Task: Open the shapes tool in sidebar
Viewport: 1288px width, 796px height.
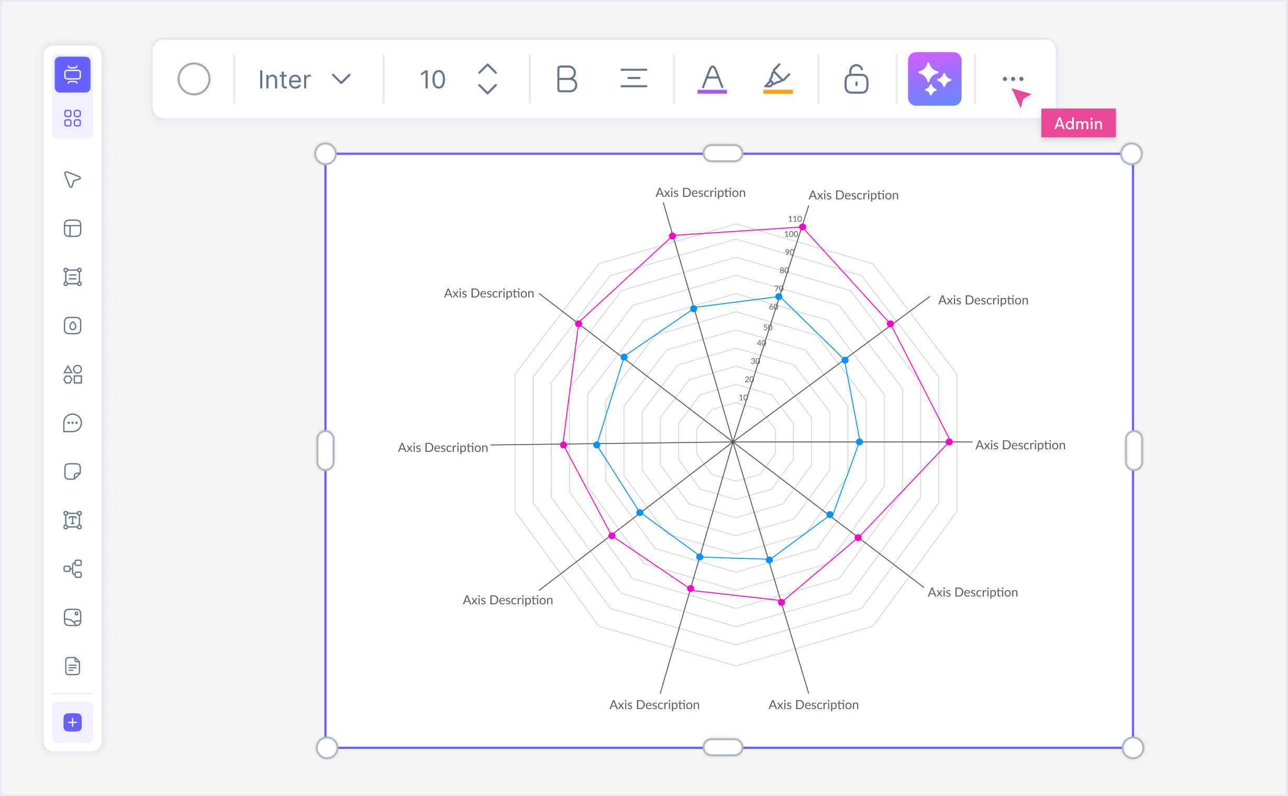Action: coord(73,374)
